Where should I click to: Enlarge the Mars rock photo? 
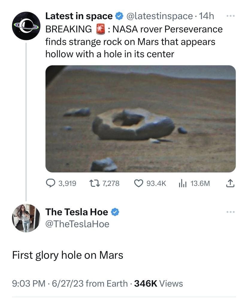click(140, 119)
